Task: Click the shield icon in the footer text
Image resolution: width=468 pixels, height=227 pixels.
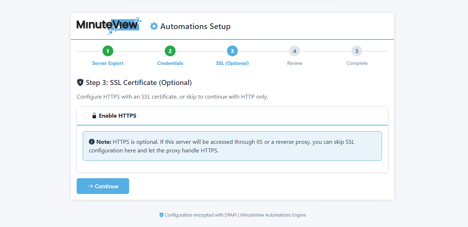Action: (x=161, y=215)
